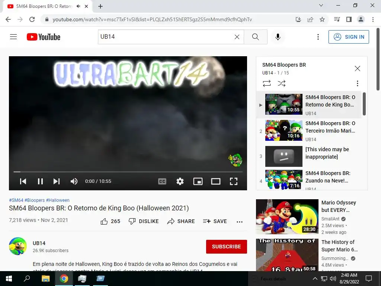Click the UB14 watermark in the video
This screenshot has height=286, width=381.
click(235, 160)
